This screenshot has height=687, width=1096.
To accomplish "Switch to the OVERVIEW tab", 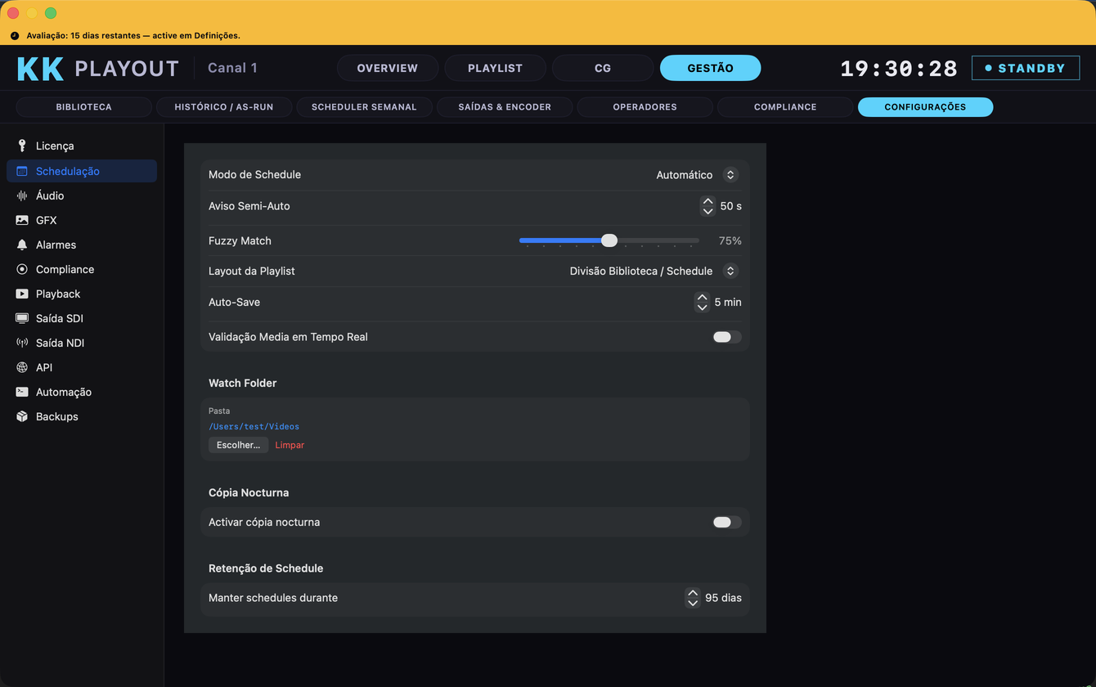I will click(x=388, y=68).
